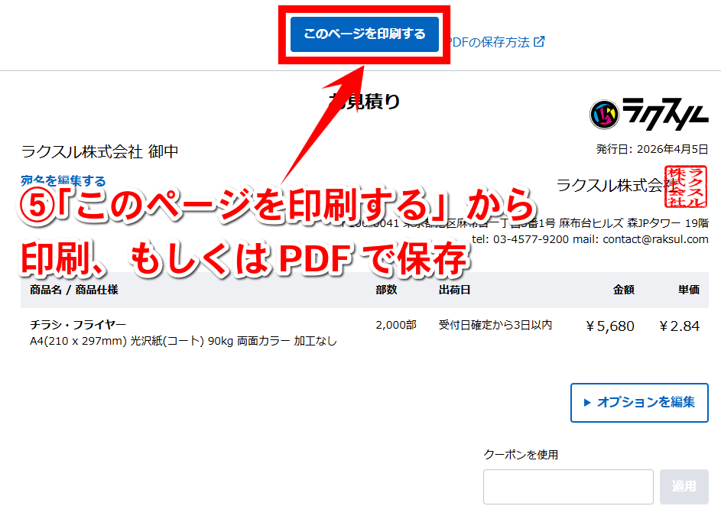Click the red company seal stamp
Viewport: 721px width, 519px height.
pyautogui.click(x=686, y=187)
